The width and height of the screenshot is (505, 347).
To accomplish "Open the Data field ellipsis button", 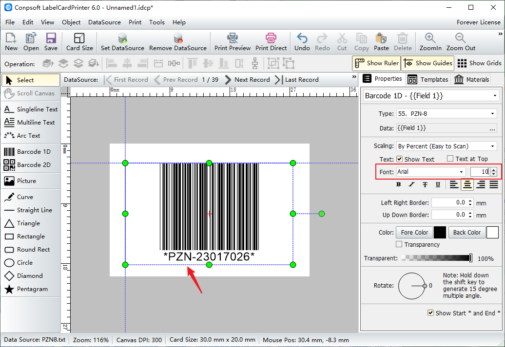I will tap(492, 128).
